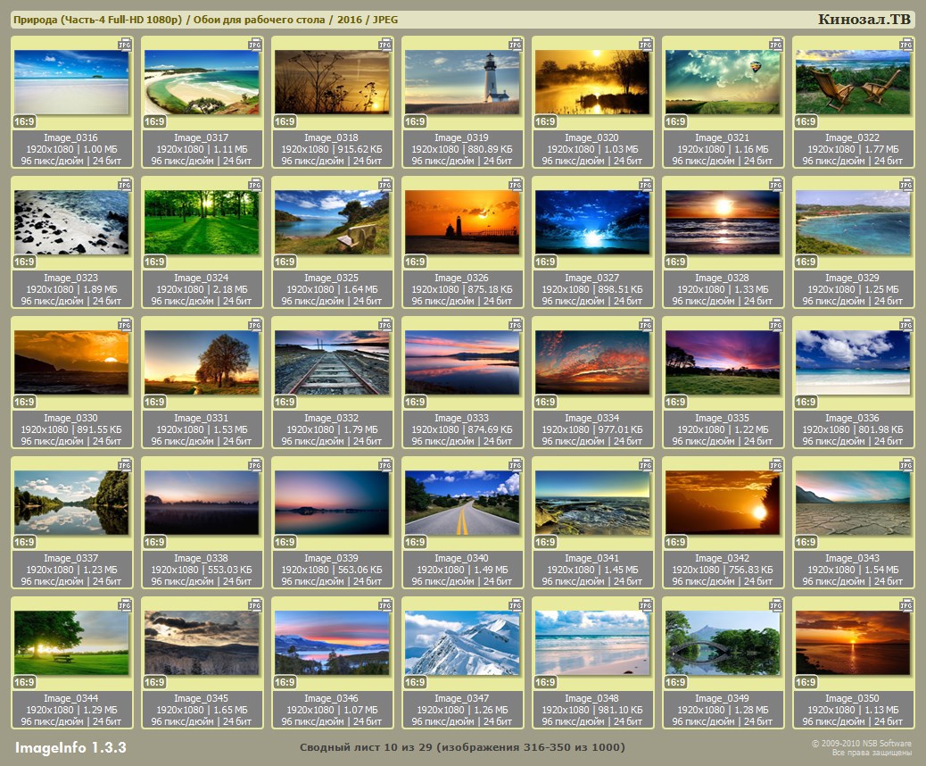Select the 16:9 ratio badge on Image_0333
Image resolution: width=926 pixels, height=766 pixels.
point(415,402)
